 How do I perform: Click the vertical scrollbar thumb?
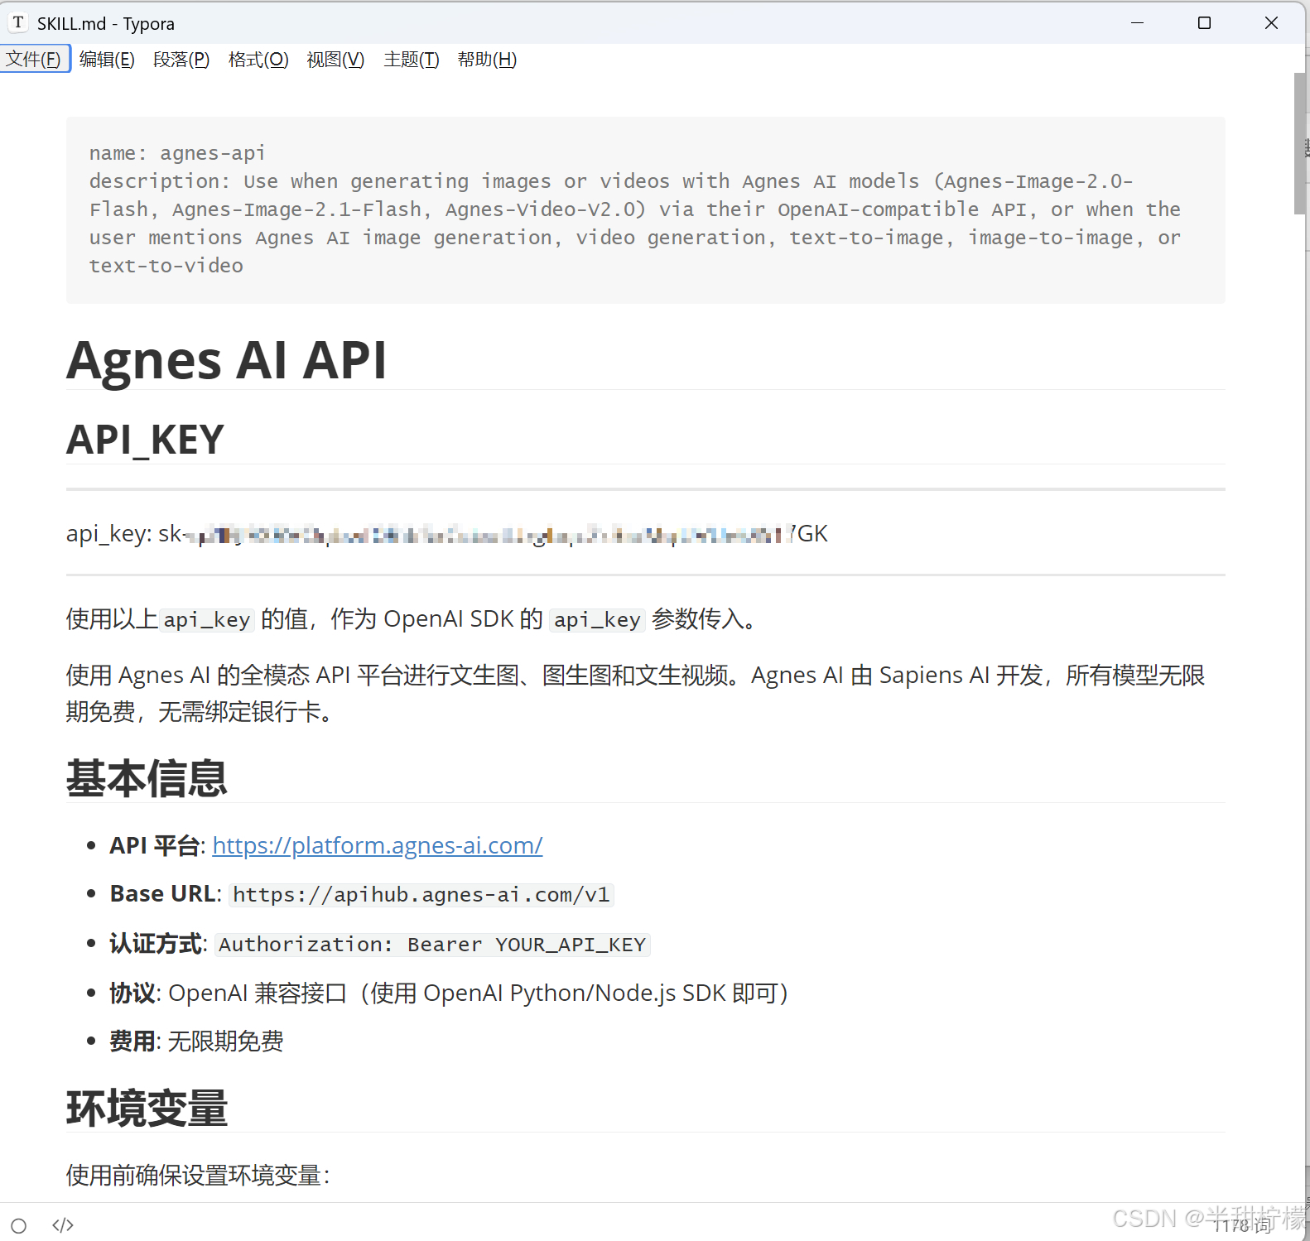(1300, 143)
